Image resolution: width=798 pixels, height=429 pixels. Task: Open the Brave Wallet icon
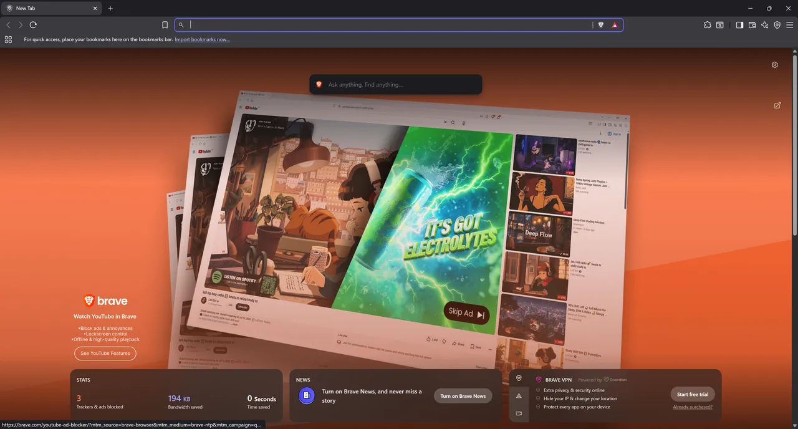coord(752,25)
